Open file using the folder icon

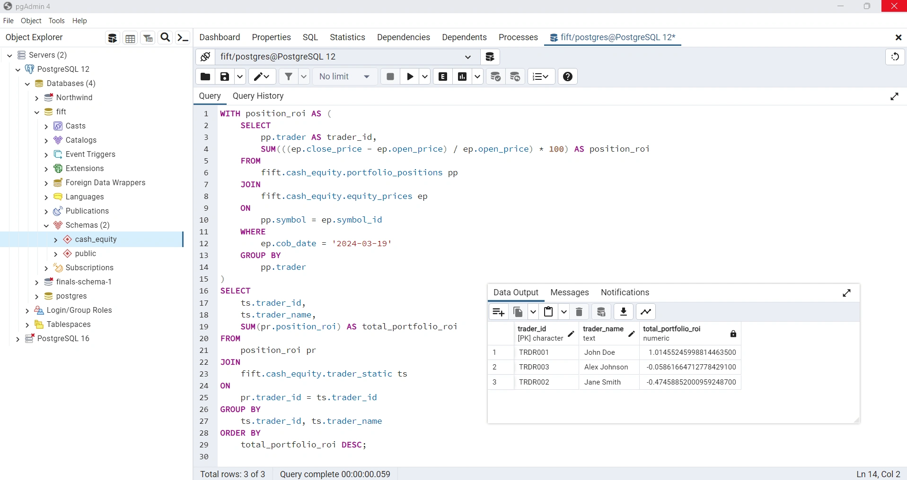[205, 77]
